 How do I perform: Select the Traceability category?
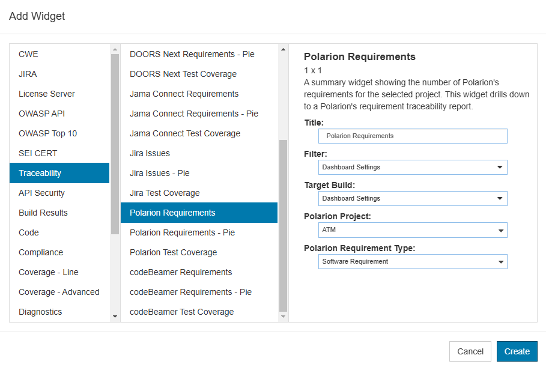pos(59,173)
